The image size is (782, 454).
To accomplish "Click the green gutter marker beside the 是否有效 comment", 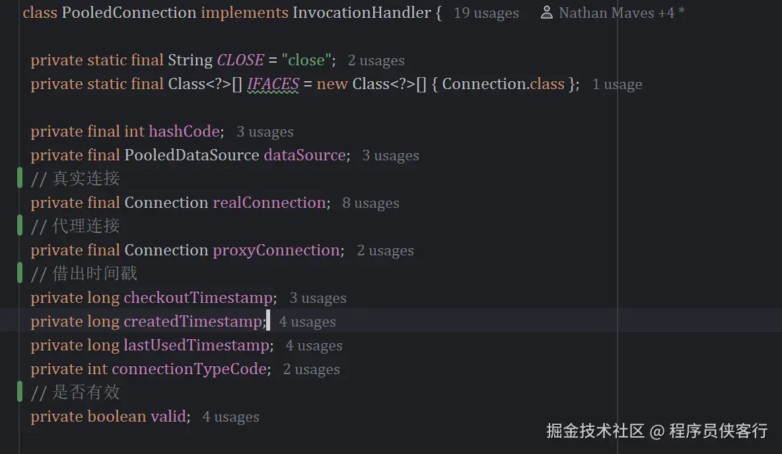I will pyautogui.click(x=20, y=392).
